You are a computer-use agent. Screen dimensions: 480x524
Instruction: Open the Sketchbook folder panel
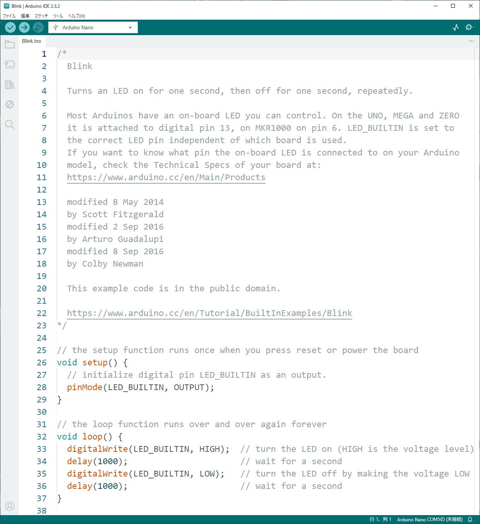(x=10, y=44)
